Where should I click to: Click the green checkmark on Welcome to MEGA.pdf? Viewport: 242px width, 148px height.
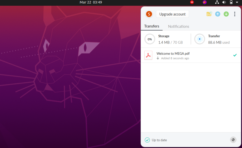(x=235, y=55)
